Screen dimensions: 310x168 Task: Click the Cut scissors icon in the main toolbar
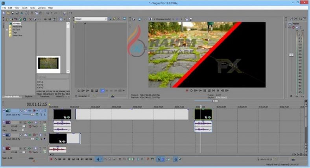[31, 13]
